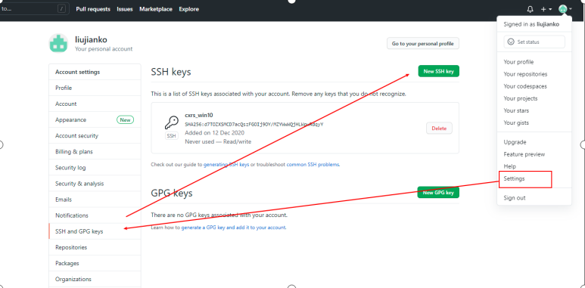Open the user avatar menu
585x288 pixels.
565,9
